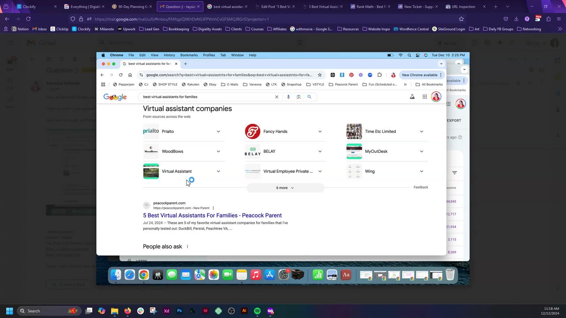Screen dimensions: 566x318
Task: Click the Google logo
Action: [x=115, y=97]
